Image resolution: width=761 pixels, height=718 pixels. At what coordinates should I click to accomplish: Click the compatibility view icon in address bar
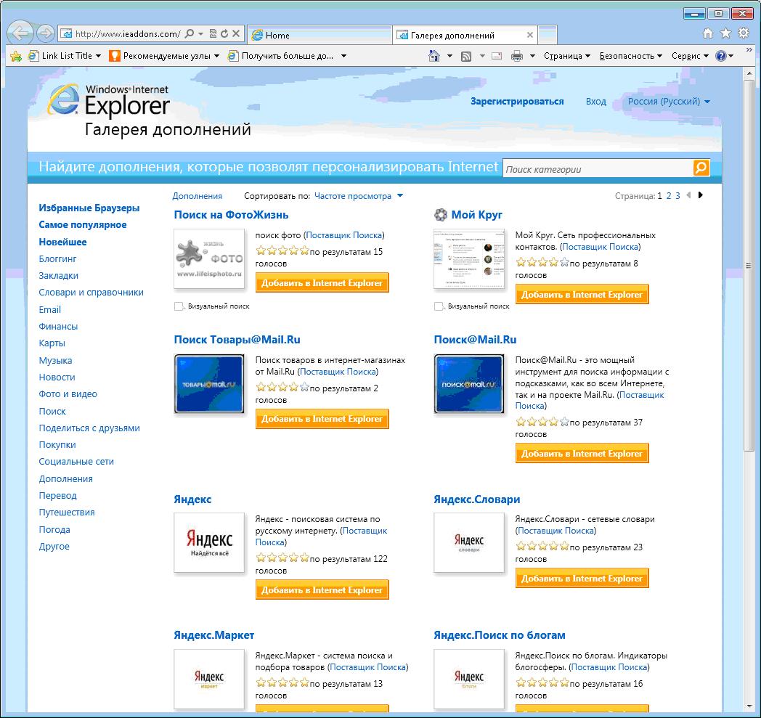213,33
